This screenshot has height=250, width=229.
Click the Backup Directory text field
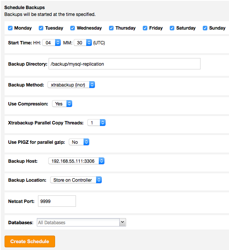125,64
